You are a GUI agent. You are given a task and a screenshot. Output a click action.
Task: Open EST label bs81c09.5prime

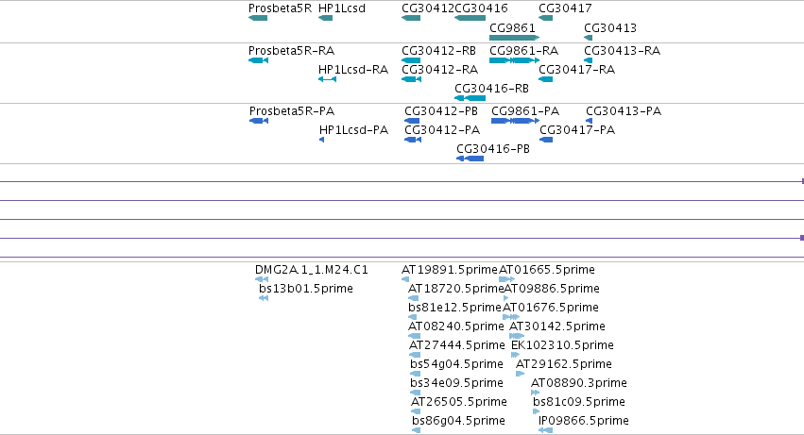579,403
